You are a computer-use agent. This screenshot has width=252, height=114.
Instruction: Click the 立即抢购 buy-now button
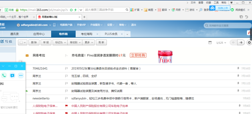pos(138,55)
